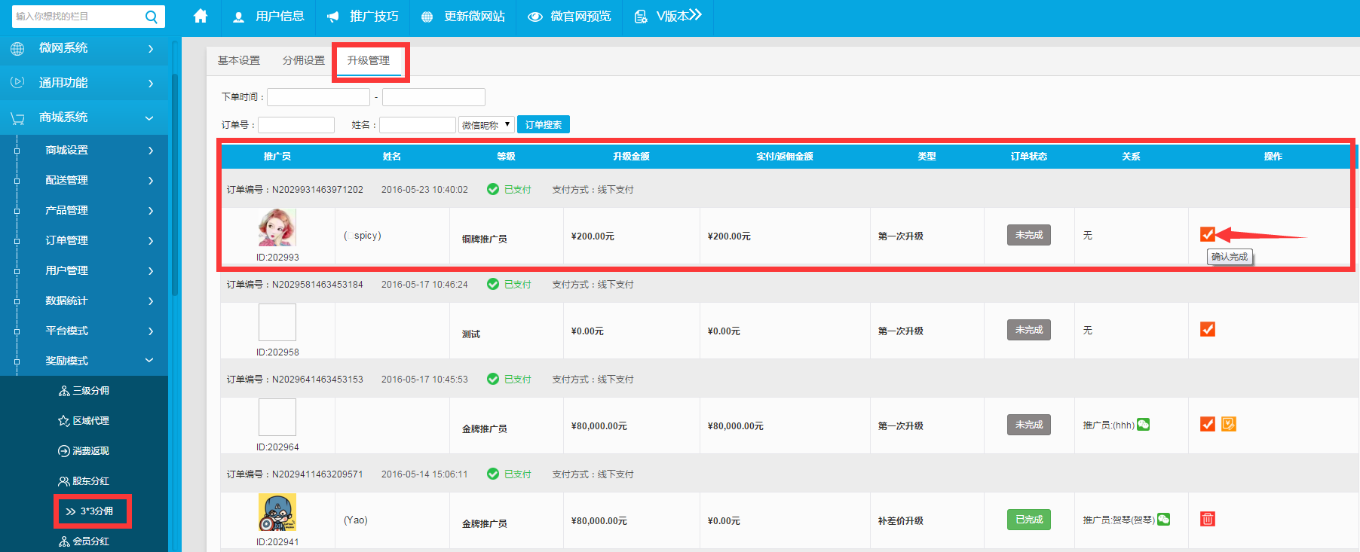
Task: Open V版本 in the top bar
Action: point(668,16)
